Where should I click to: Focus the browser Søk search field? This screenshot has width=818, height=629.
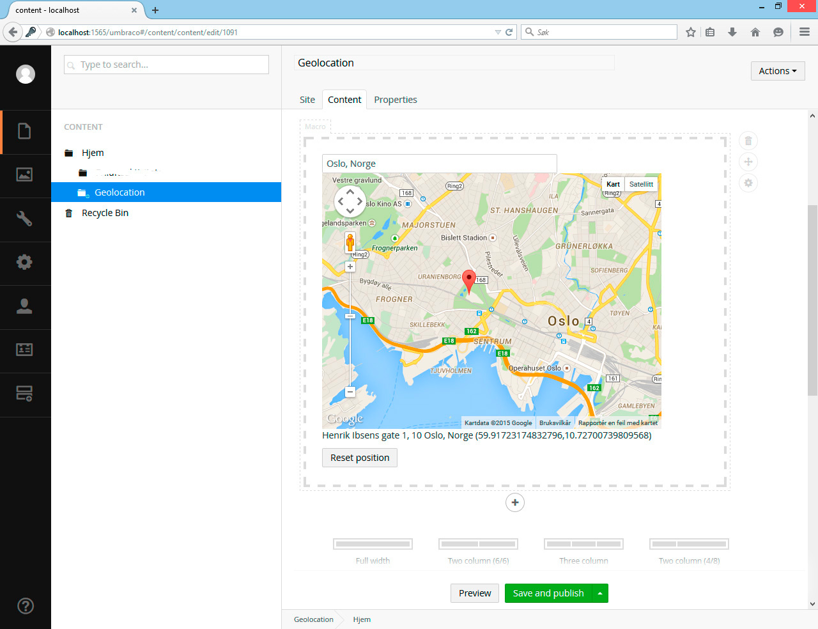click(599, 32)
